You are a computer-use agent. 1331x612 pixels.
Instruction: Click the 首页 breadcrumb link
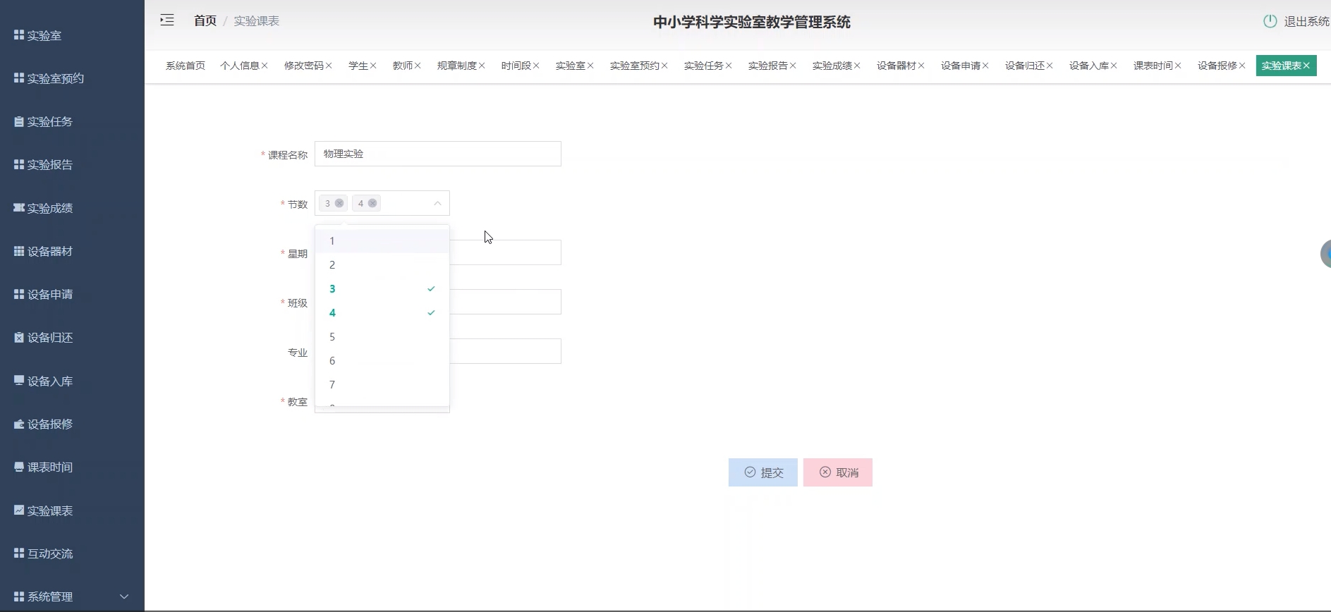(205, 21)
